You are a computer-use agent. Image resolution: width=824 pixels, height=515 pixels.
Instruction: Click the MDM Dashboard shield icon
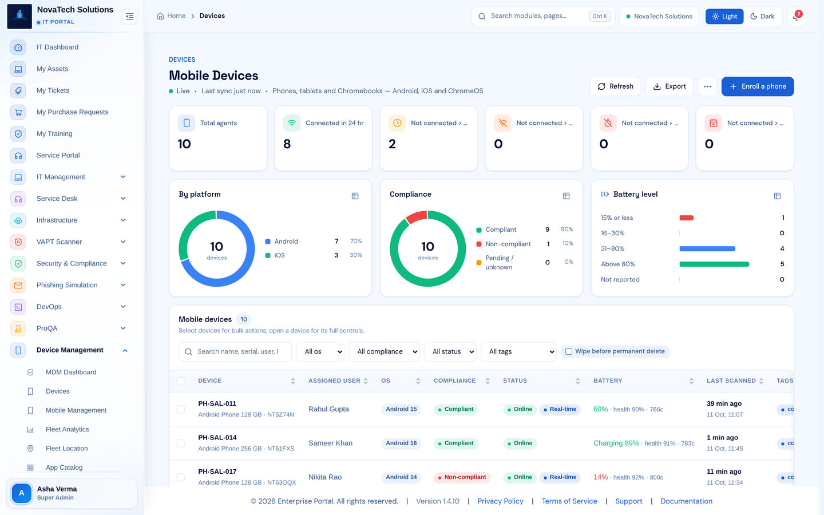[x=30, y=373]
